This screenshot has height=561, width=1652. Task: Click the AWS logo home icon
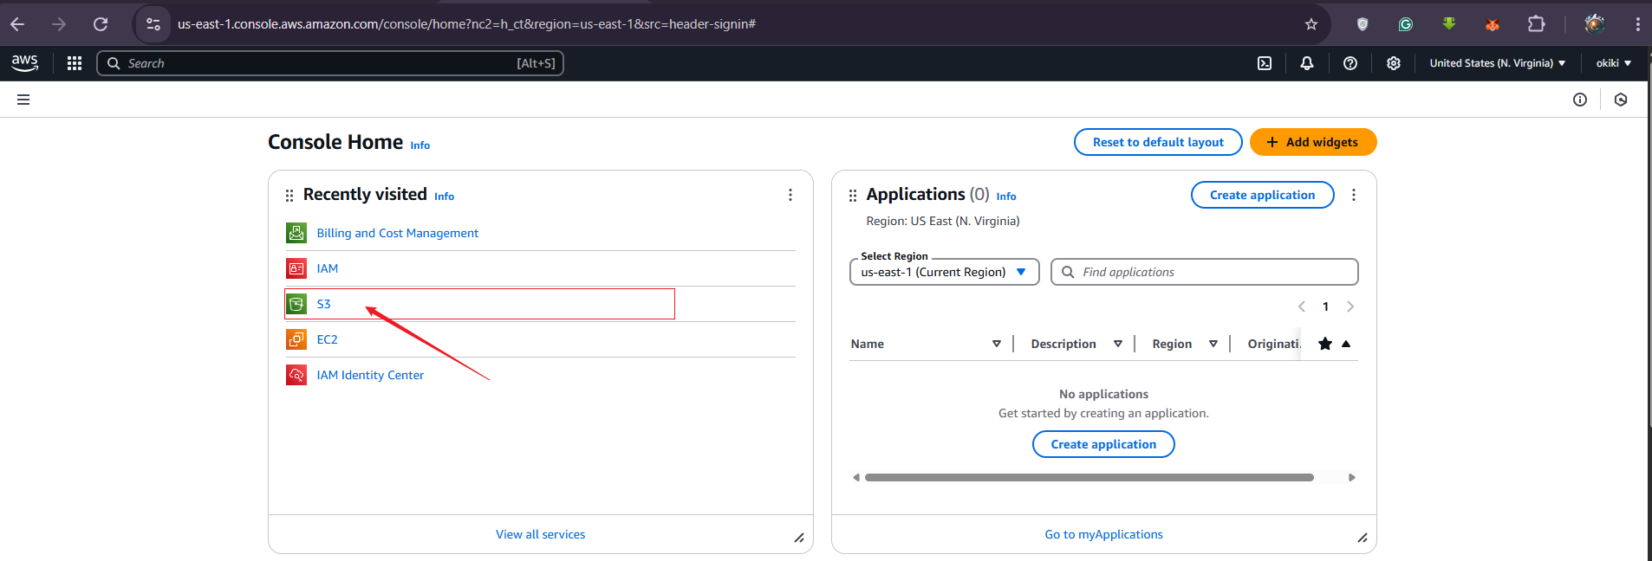tap(24, 62)
